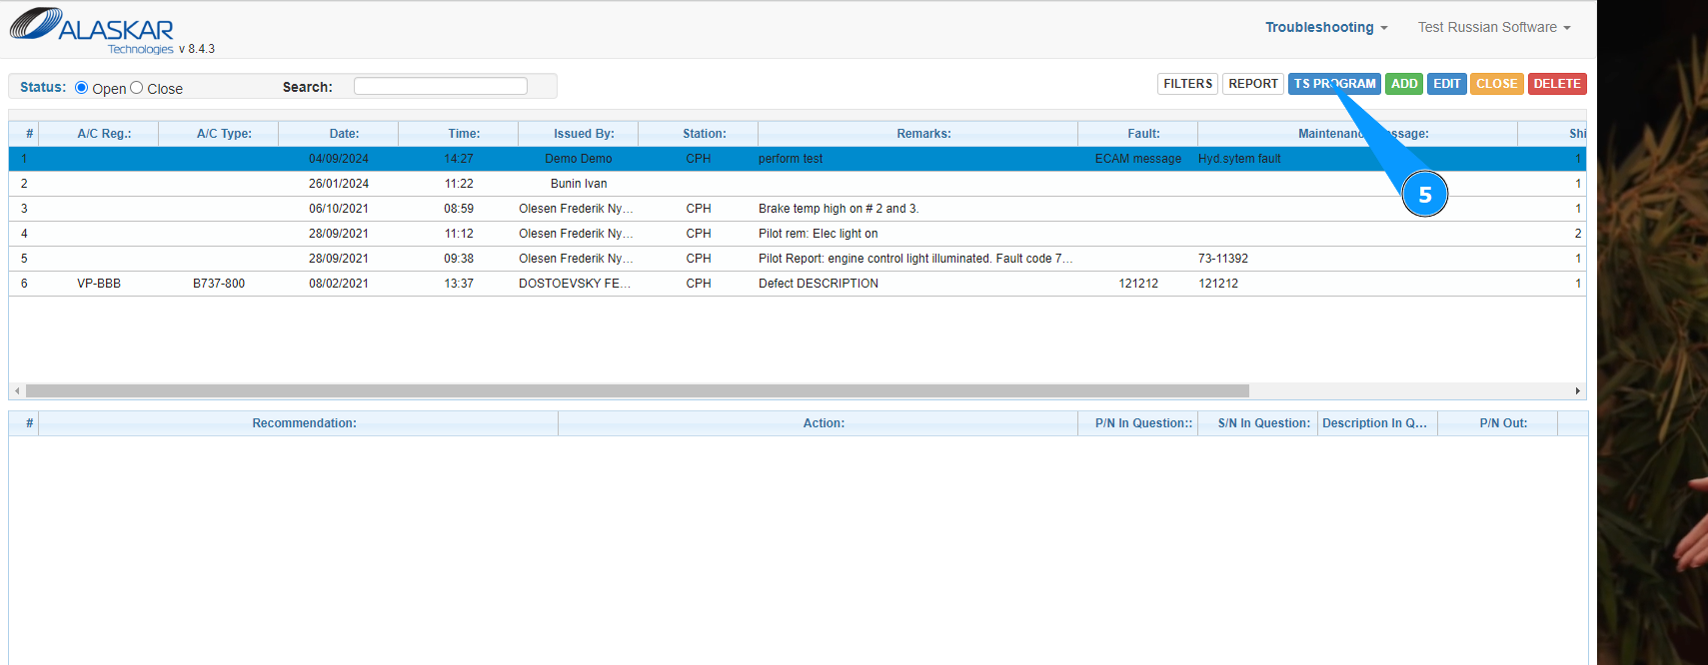Select row with remark 'perform test'

pos(798,159)
